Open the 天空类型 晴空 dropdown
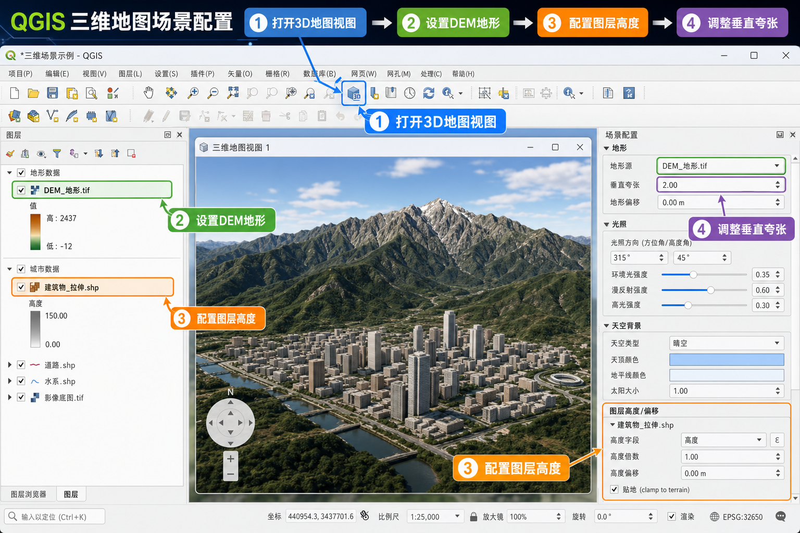This screenshot has width=800, height=533. pyautogui.click(x=727, y=343)
